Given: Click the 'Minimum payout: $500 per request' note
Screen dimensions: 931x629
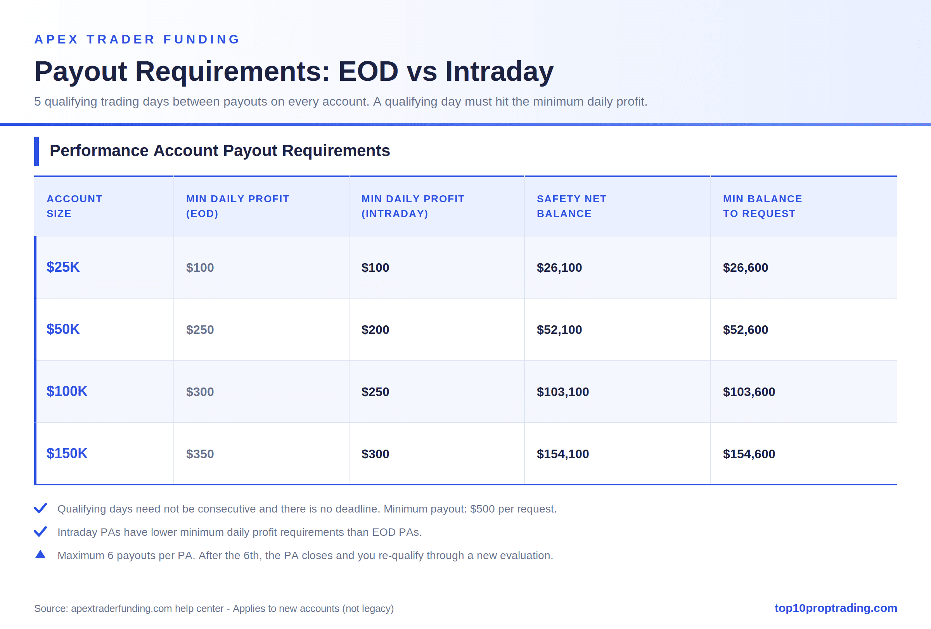Looking at the screenshot, I should (470, 509).
